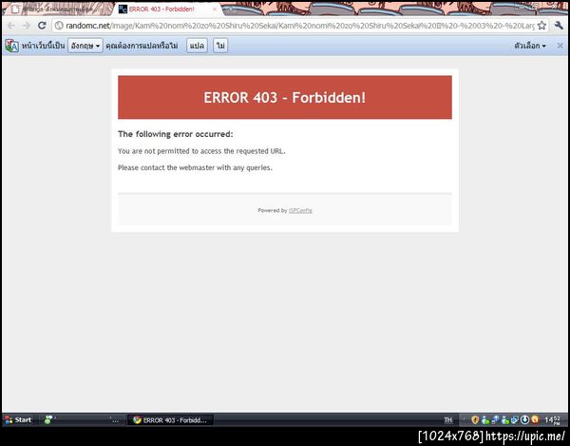Click the TH language indicator

coord(447,419)
